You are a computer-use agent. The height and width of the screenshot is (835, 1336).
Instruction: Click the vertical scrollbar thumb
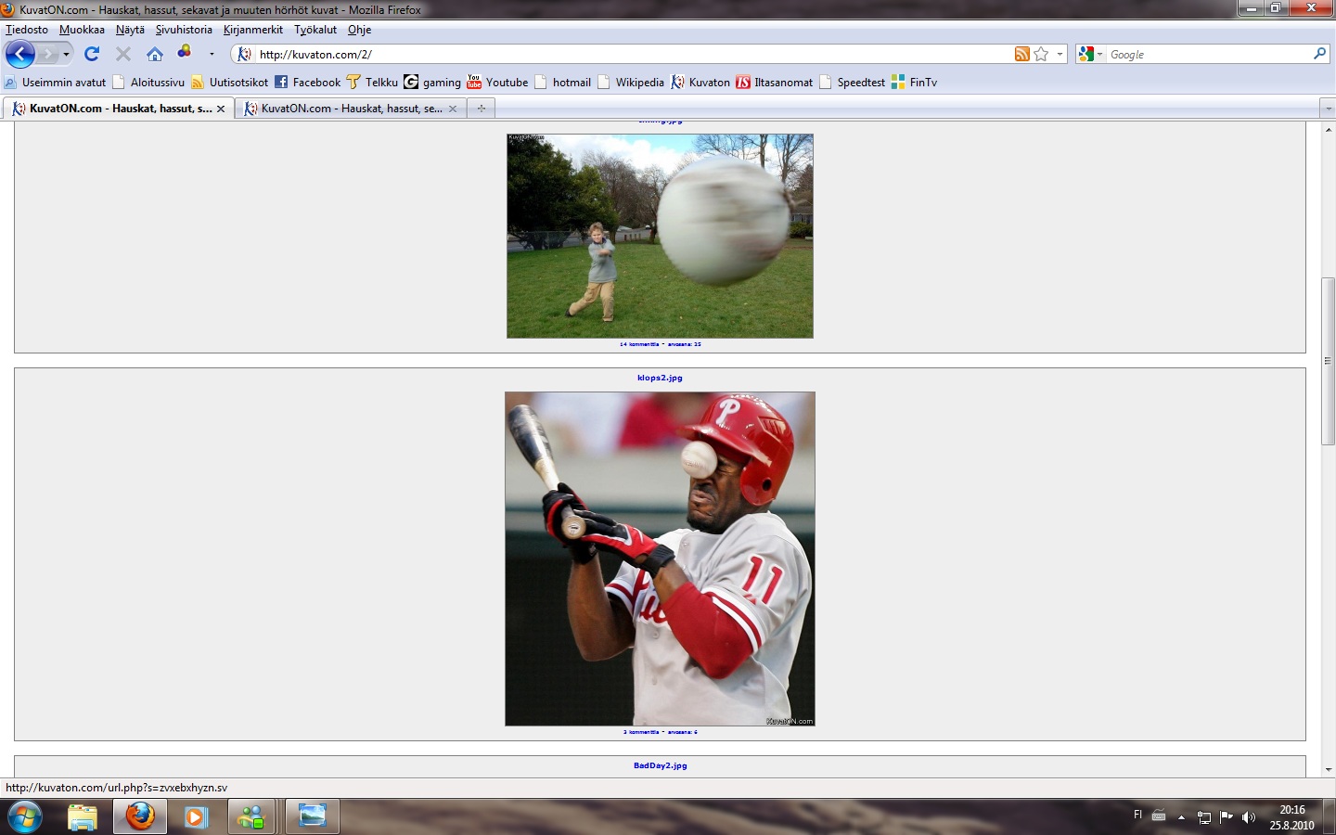(x=1328, y=360)
